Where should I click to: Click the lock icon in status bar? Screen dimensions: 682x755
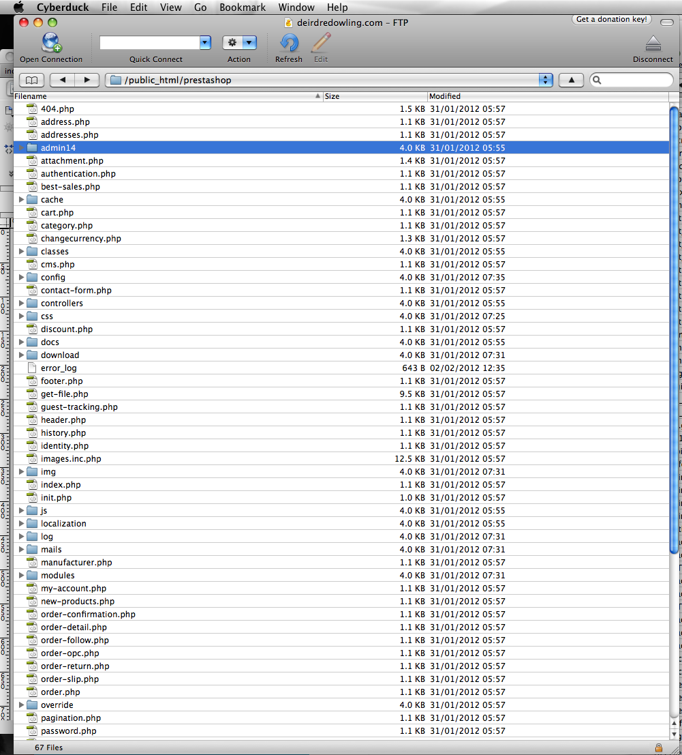click(659, 747)
